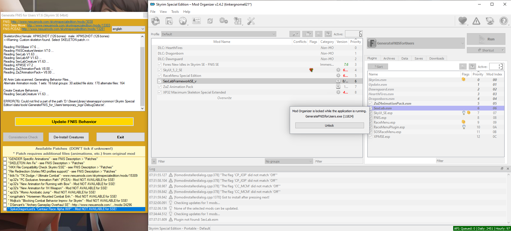This screenshot has height=231, width=511.
Task: Click the Mod Organizer Log panel scrollbar
Action: (508, 199)
